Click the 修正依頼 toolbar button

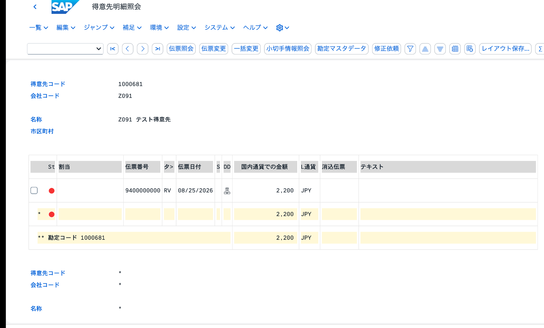coord(386,49)
